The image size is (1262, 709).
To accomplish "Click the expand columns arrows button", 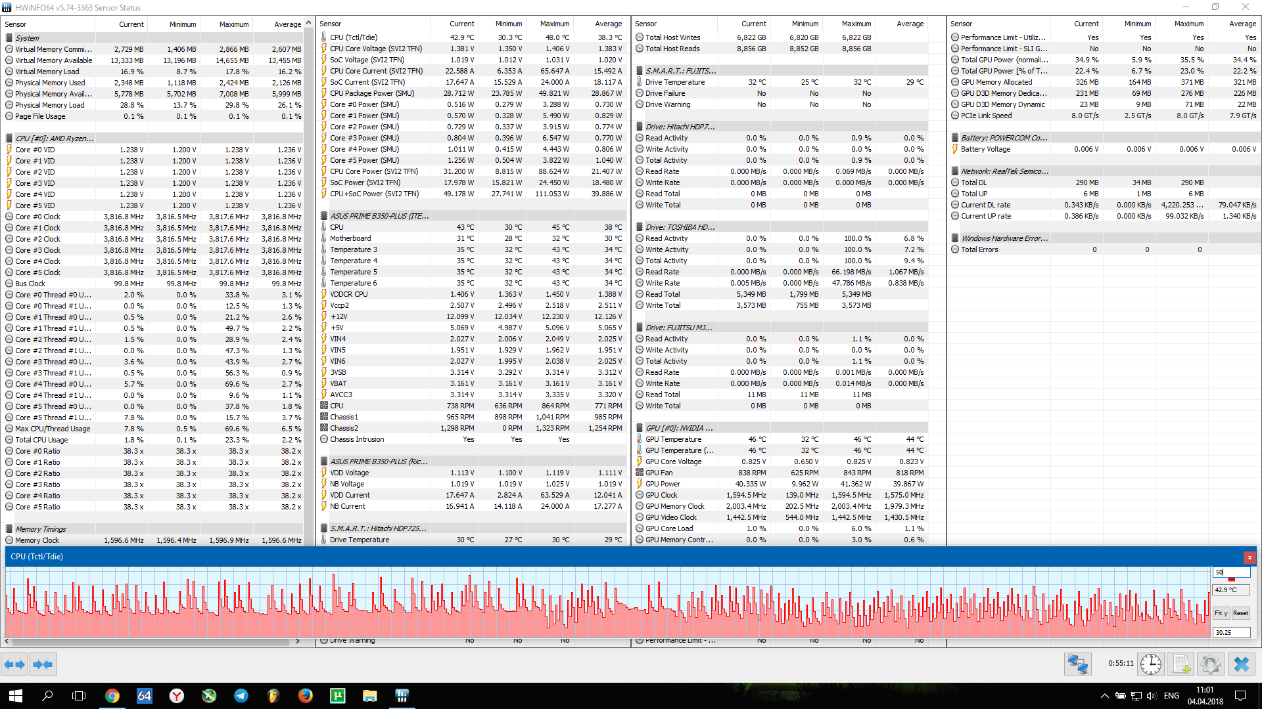I will coord(14,664).
